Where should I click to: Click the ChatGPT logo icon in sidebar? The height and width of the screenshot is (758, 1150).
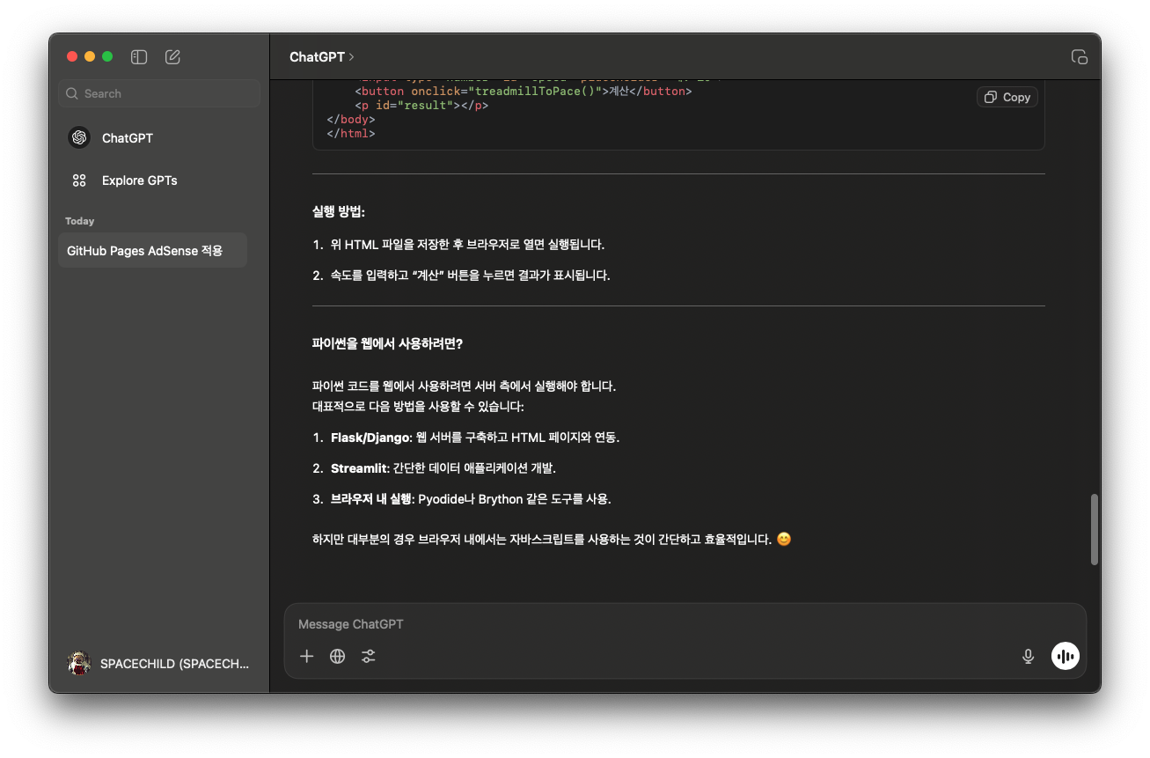click(x=79, y=138)
